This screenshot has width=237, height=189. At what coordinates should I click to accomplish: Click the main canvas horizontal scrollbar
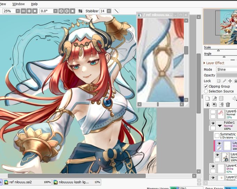pyautogui.click(x=77, y=176)
